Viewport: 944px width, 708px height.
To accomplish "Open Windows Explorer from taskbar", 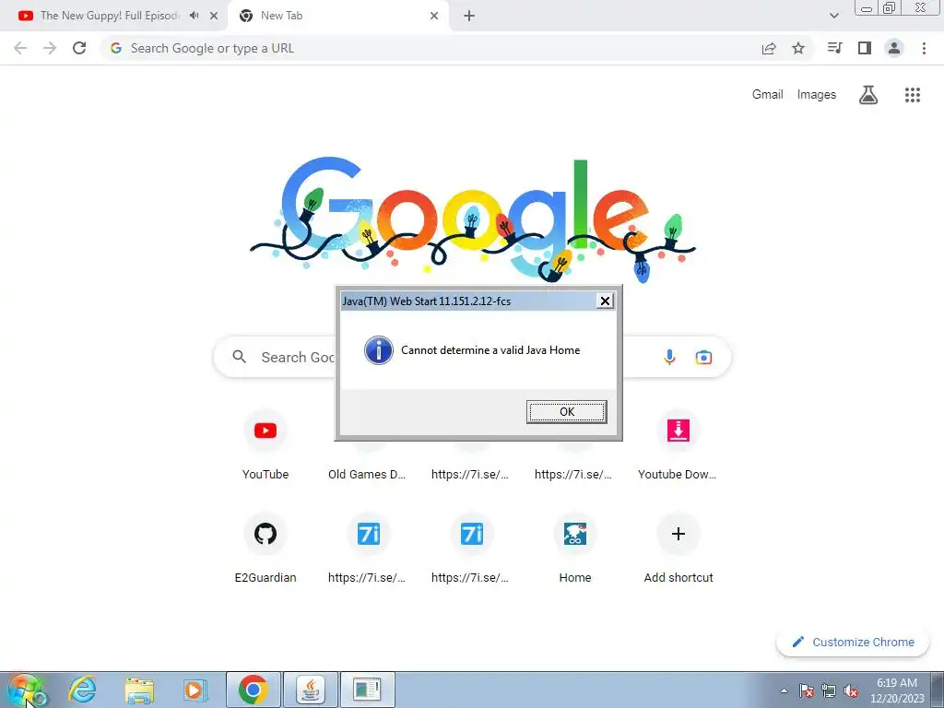I will (x=139, y=690).
